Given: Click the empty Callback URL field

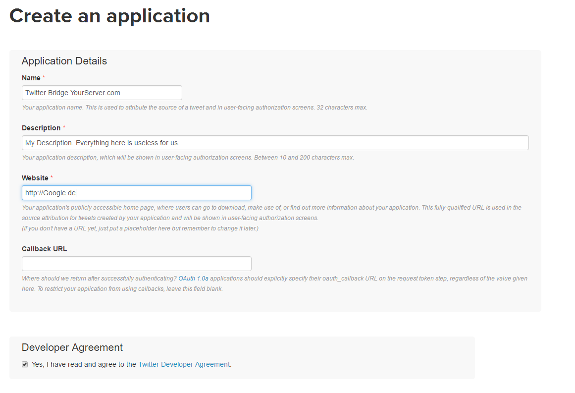Looking at the screenshot, I should (x=136, y=264).
